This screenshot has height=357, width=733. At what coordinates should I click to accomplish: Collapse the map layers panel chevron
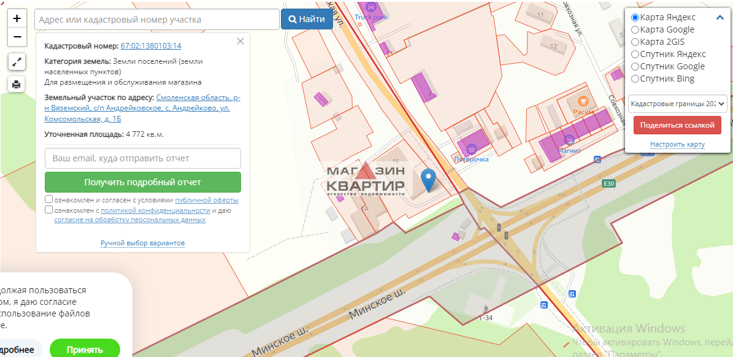pos(720,18)
